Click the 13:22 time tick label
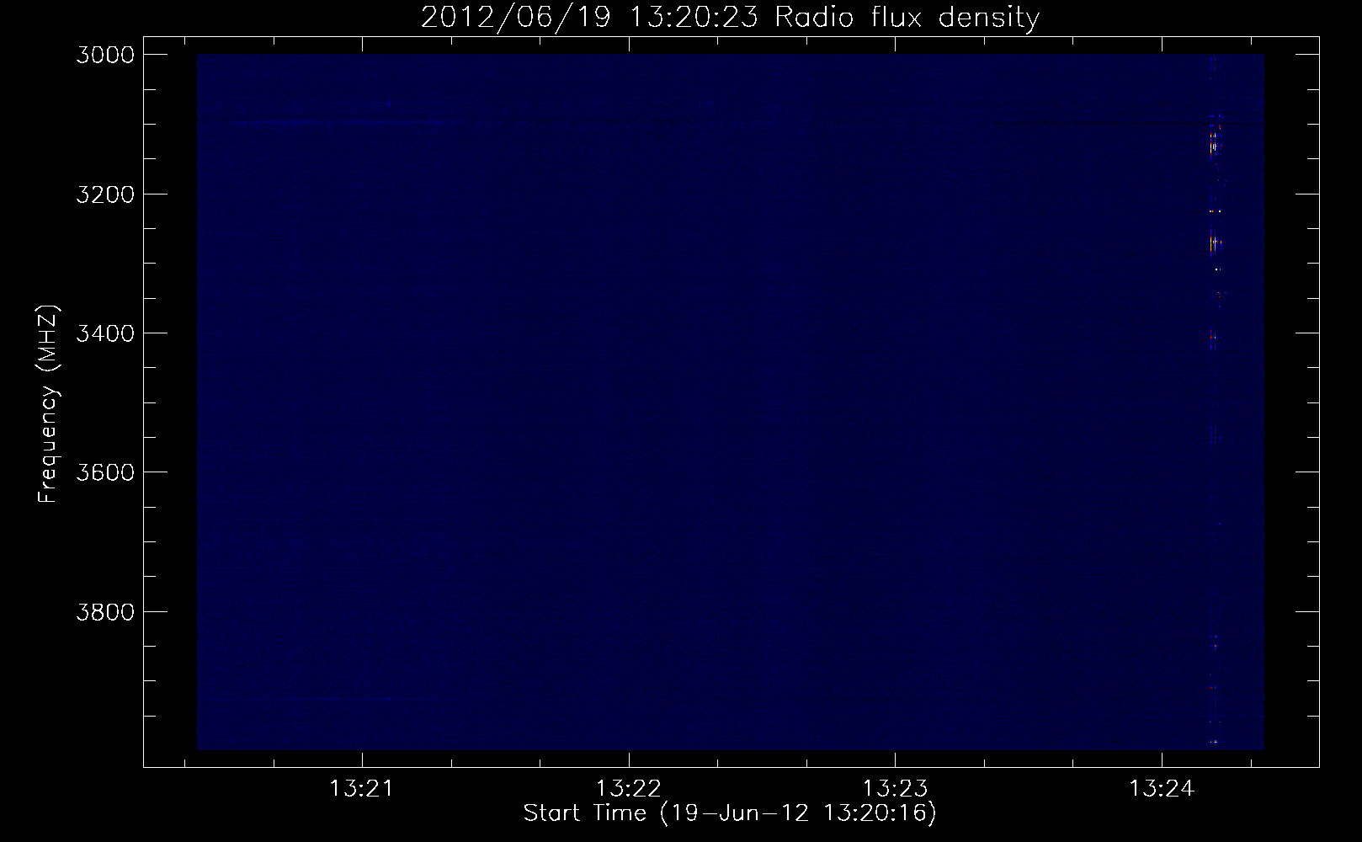The width and height of the screenshot is (1362, 842). (629, 789)
